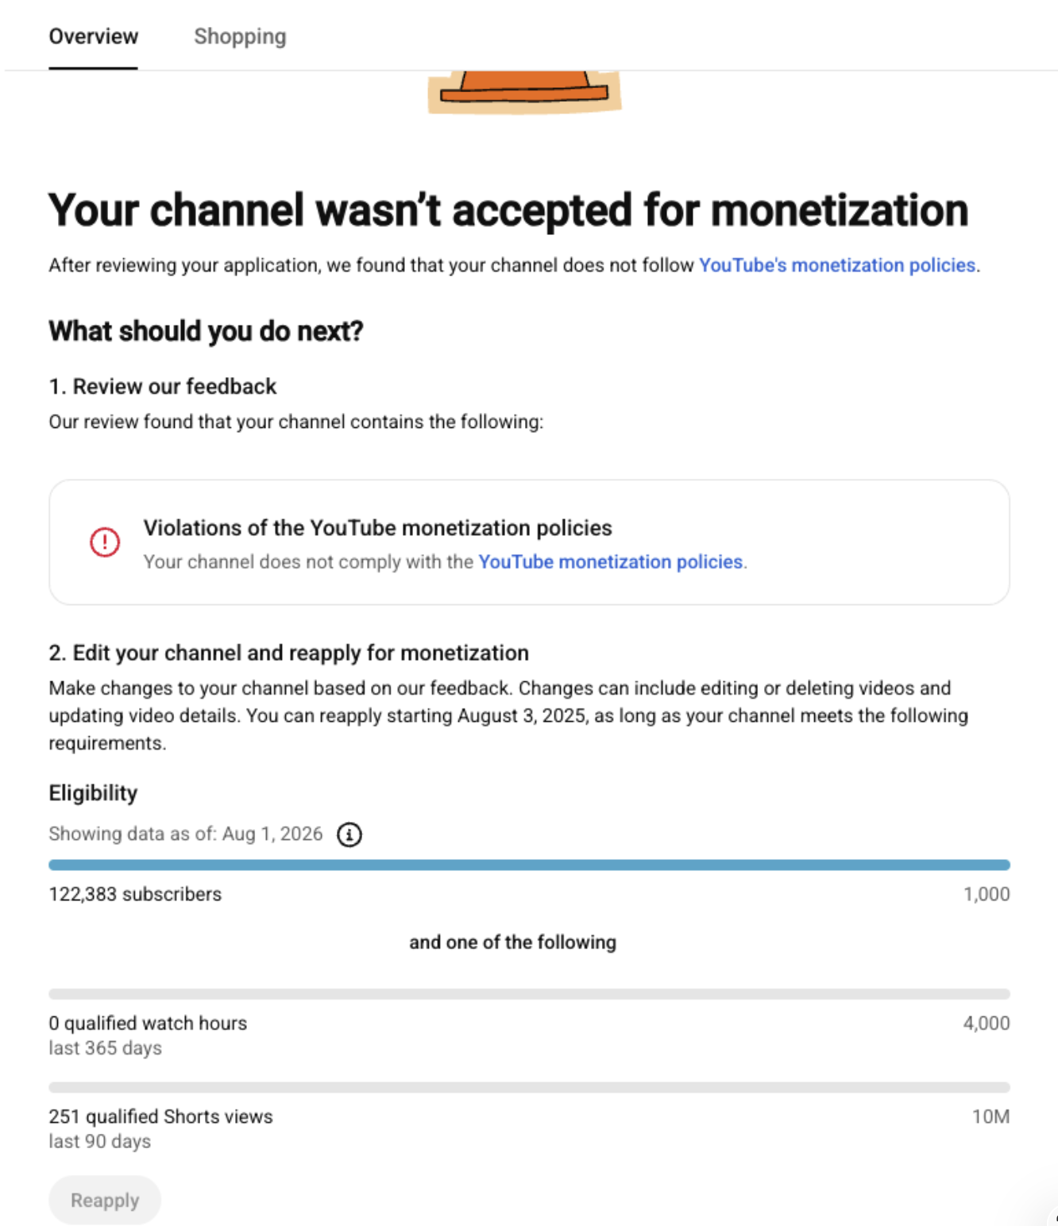Click the 251 qualified Shorts views text
1058x1226 pixels.
[160, 1116]
